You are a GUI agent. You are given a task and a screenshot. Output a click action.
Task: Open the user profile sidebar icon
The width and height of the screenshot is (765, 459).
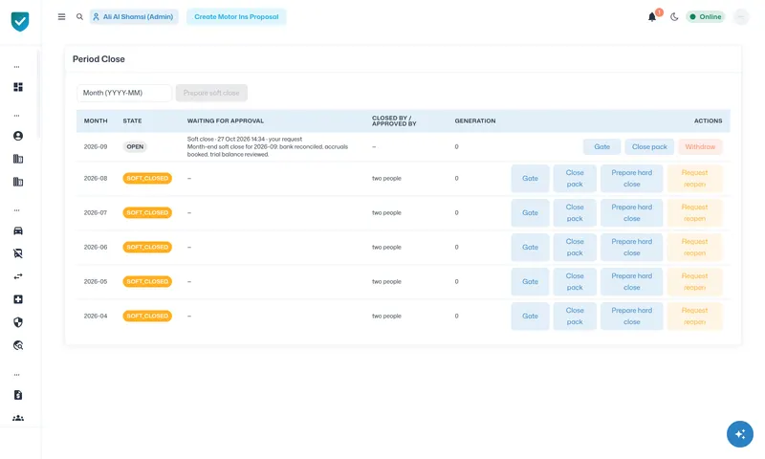pyautogui.click(x=18, y=136)
